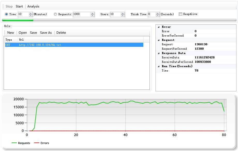Click the Time minutes input field
Image resolution: width=238 pixels, height=151 pixels.
(23, 14)
